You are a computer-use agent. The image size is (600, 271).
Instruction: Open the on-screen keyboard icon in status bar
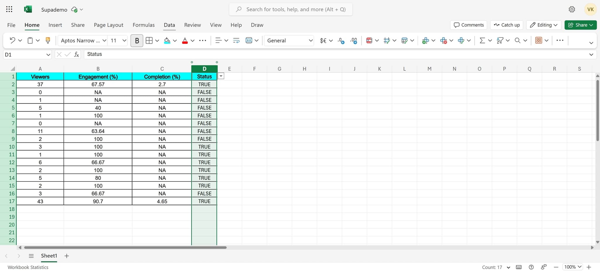click(519, 267)
